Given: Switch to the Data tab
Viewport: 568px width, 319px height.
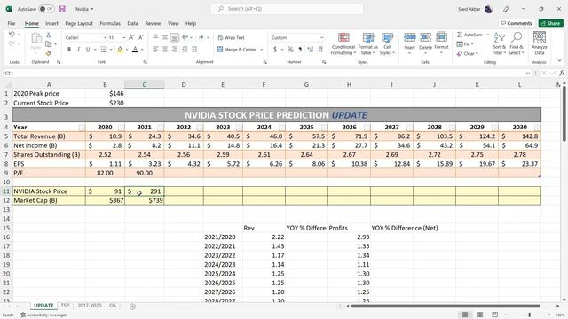Looking at the screenshot, I should [x=132, y=23].
